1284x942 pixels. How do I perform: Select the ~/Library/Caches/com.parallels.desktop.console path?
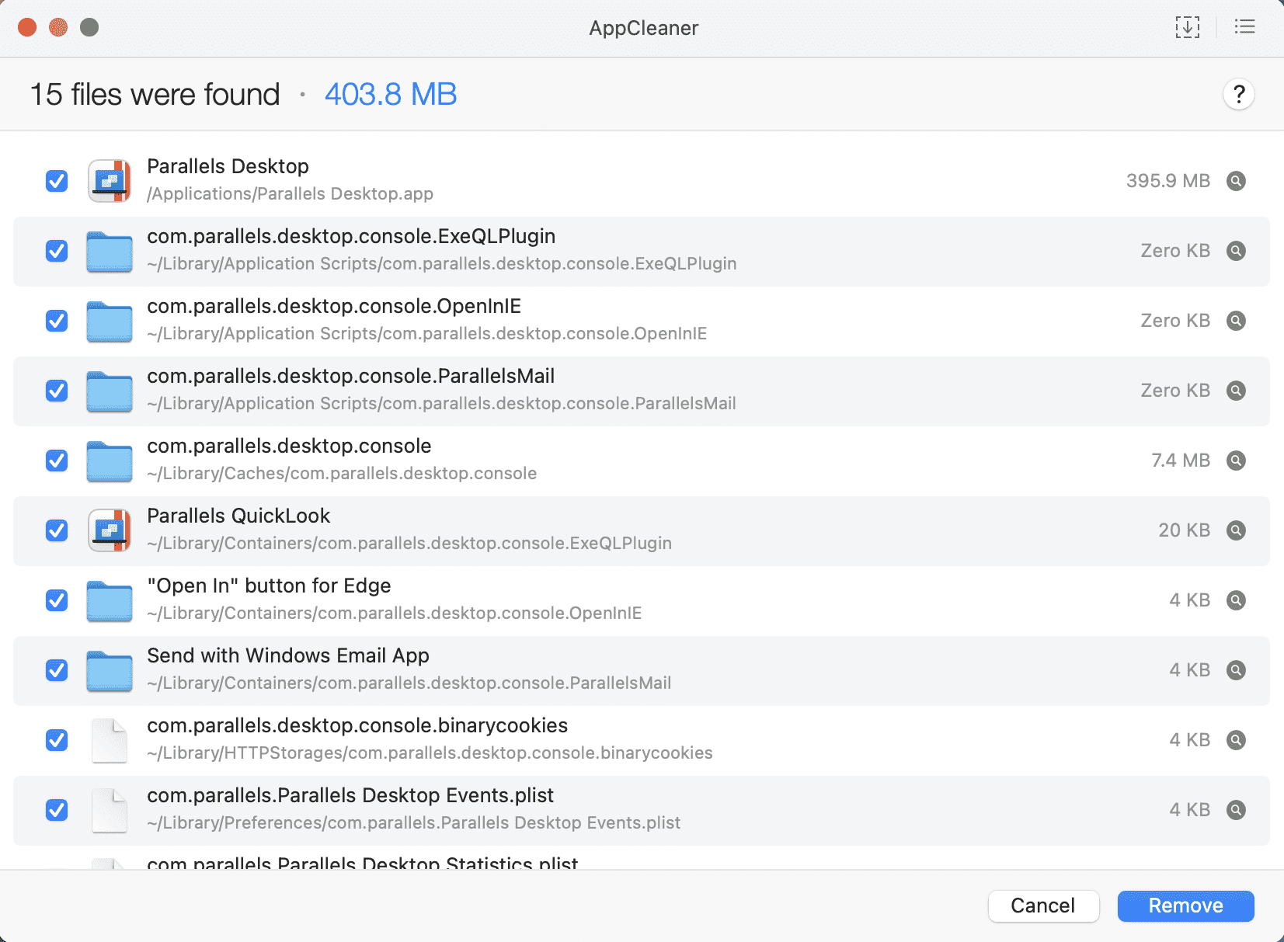(342, 474)
